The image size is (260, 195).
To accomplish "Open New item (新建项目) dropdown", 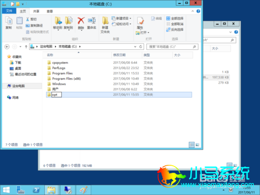I will tap(121, 18).
